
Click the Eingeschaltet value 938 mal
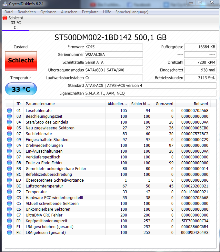(x=200, y=70)
